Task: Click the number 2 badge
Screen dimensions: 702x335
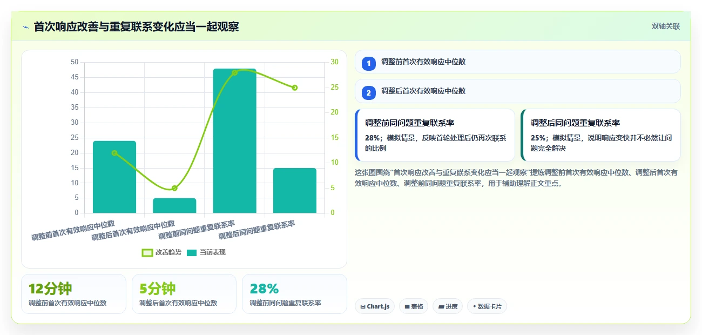Action: pyautogui.click(x=369, y=93)
